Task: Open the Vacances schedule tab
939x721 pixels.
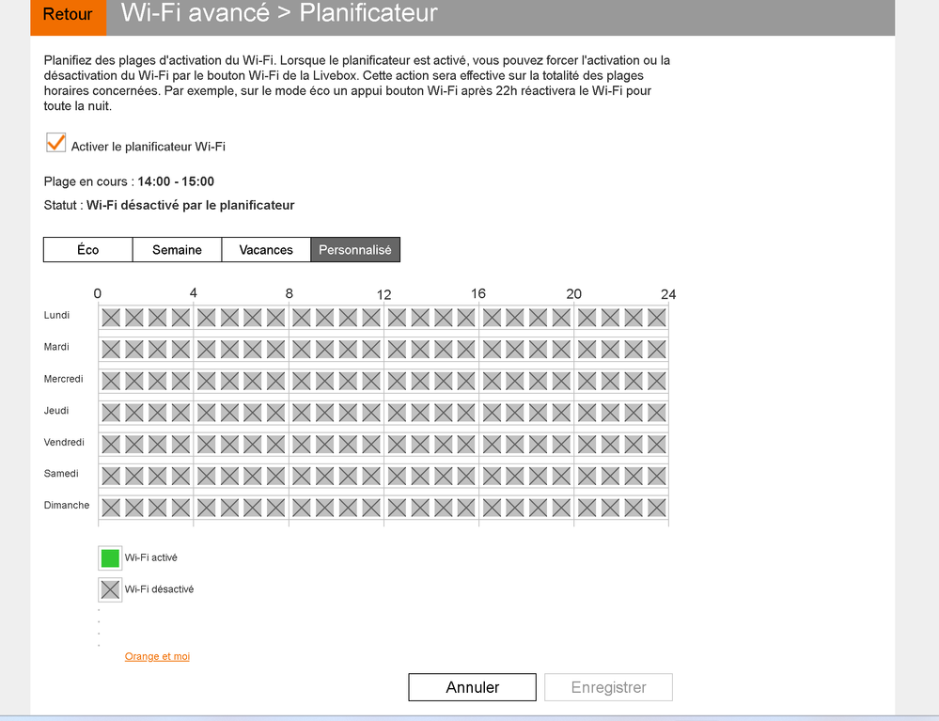Action: [266, 250]
